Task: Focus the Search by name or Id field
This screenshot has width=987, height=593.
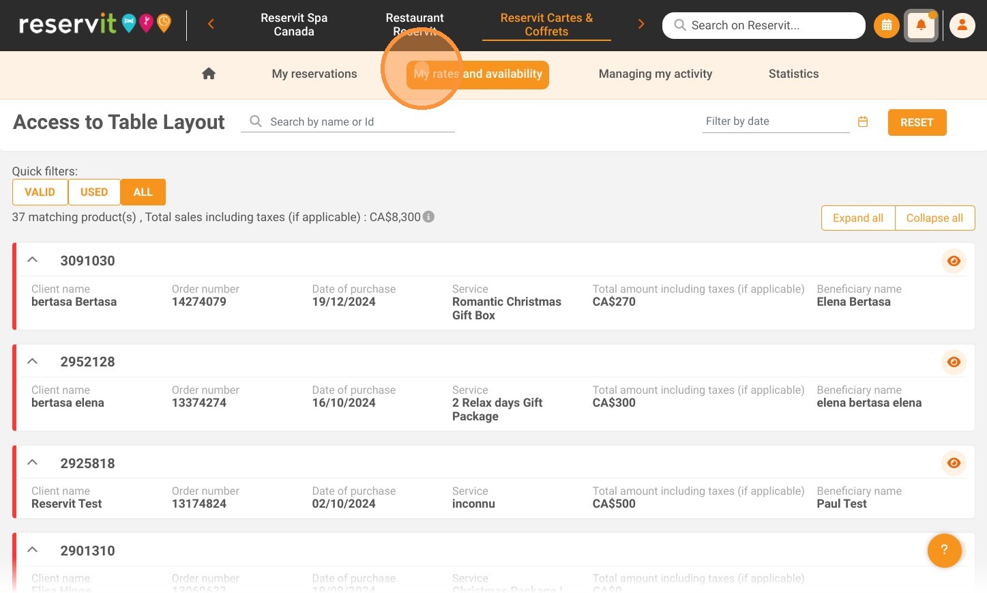Action: pyautogui.click(x=348, y=121)
